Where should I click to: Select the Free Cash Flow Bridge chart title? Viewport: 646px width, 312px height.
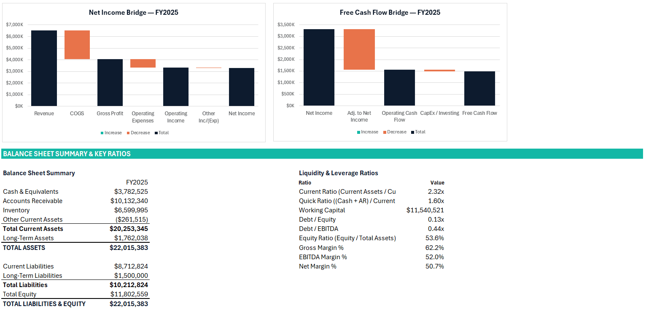(390, 13)
